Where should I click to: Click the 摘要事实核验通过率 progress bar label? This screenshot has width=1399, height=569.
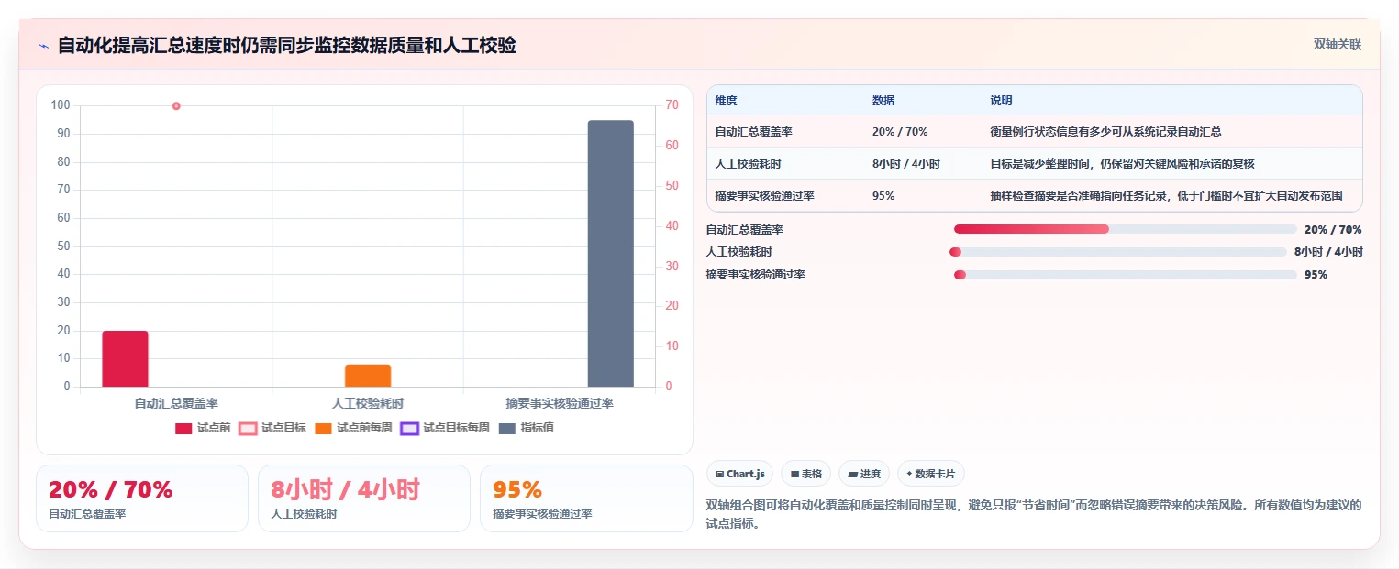(755, 275)
